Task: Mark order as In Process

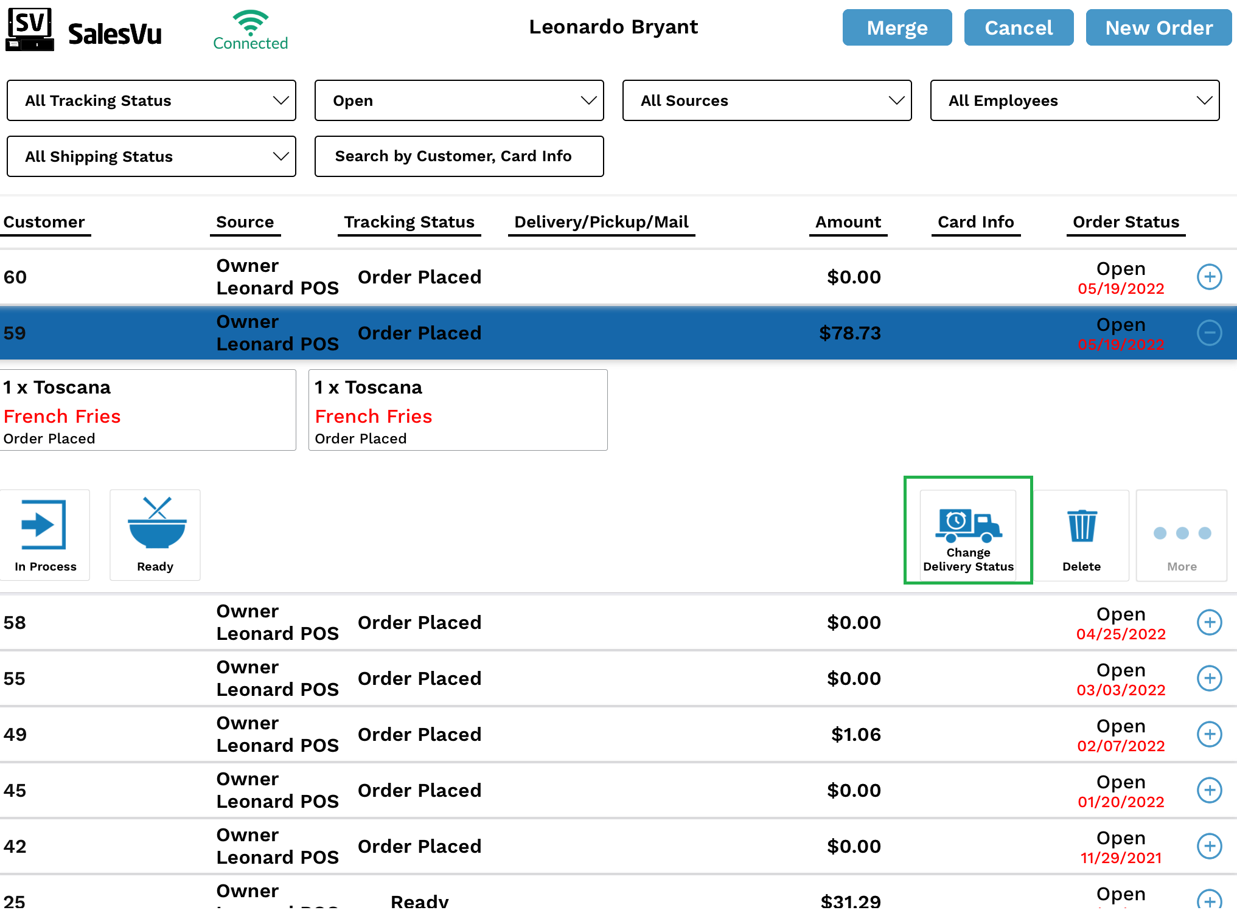Action: click(44, 534)
